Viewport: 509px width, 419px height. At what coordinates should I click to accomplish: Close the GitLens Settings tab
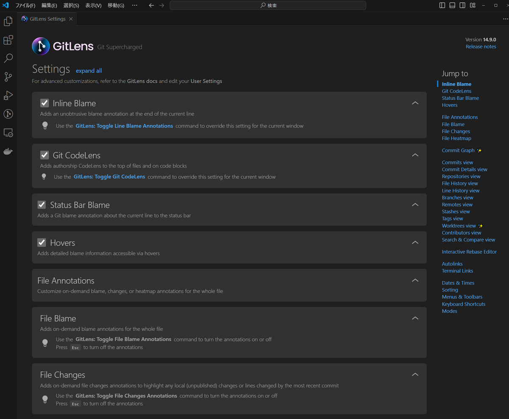click(x=71, y=19)
